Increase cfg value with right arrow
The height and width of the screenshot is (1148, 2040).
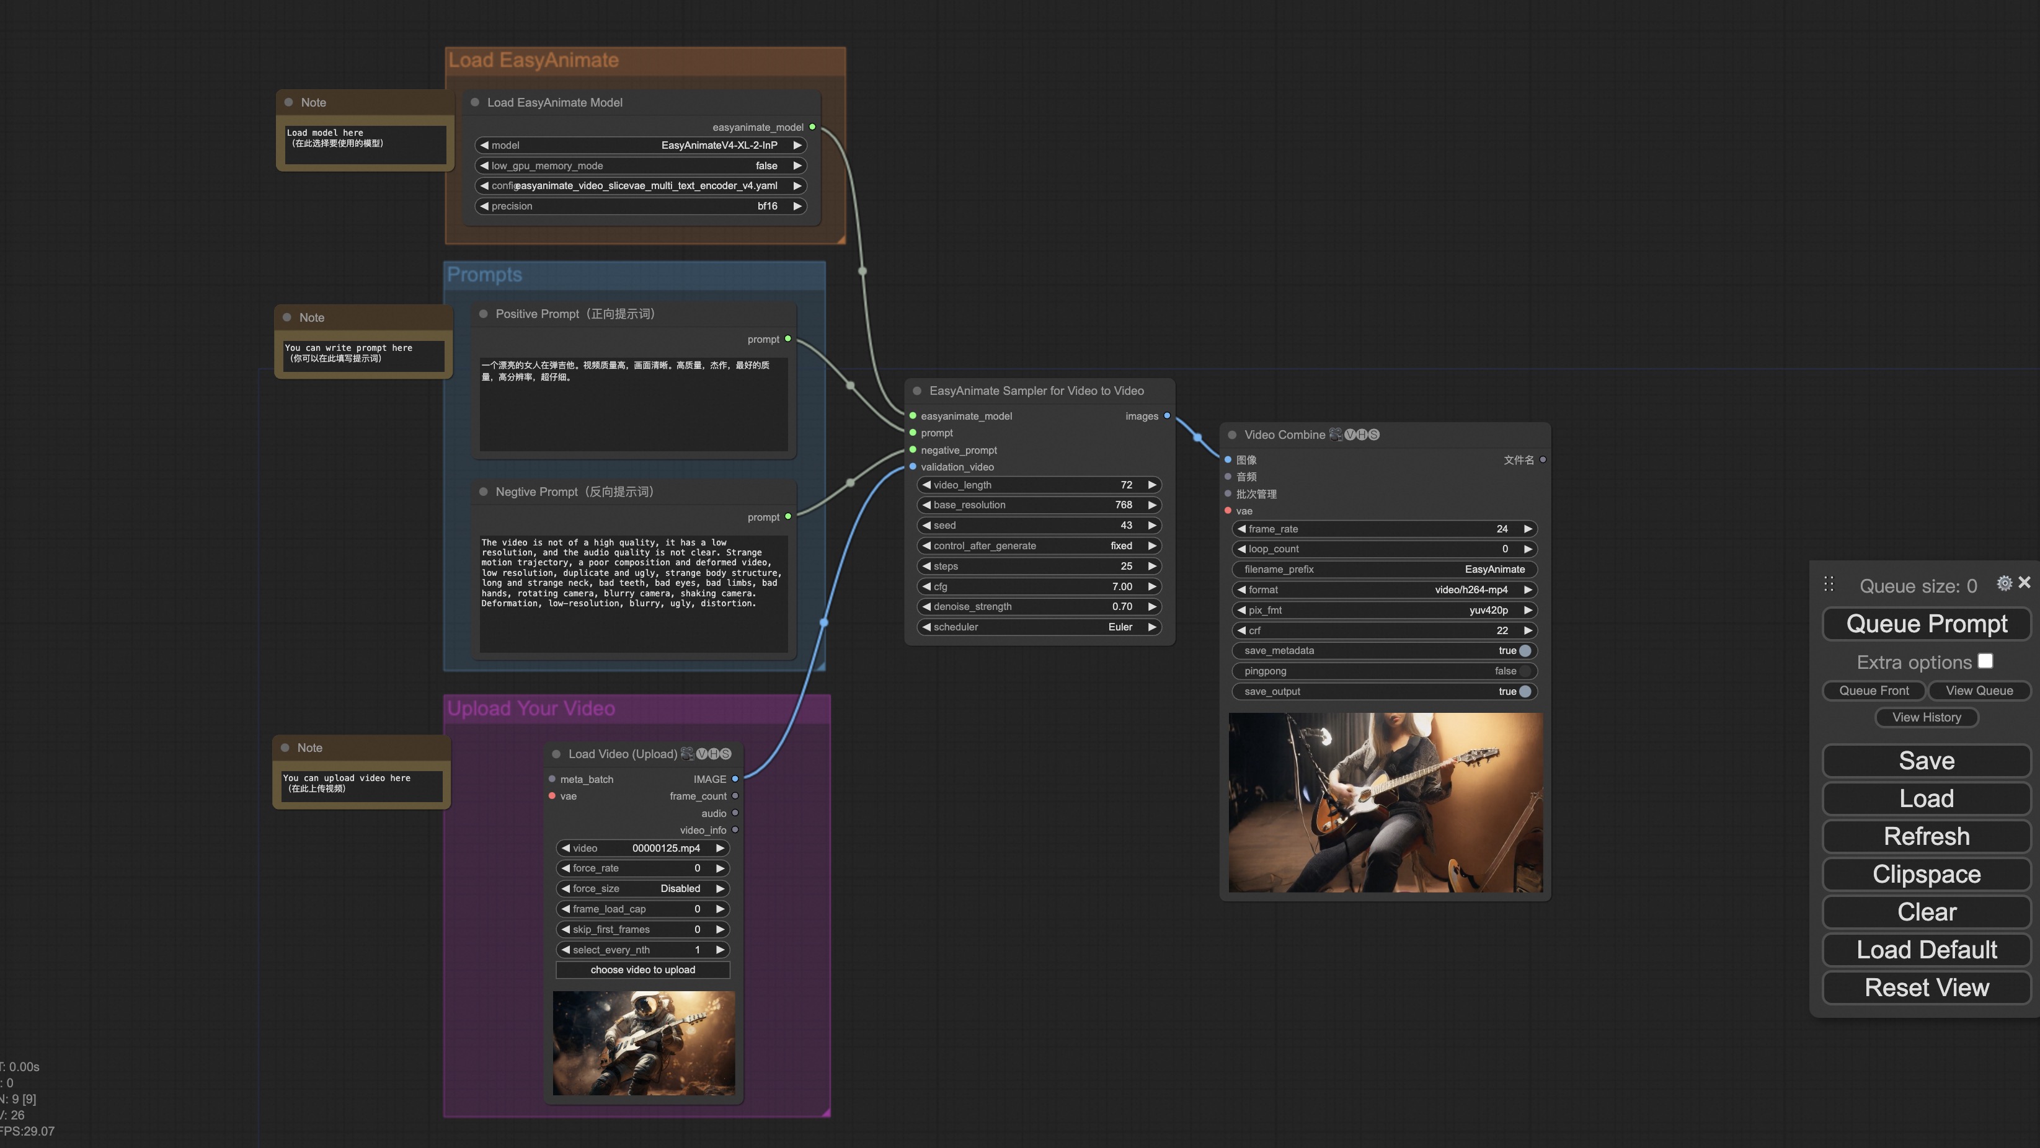[1152, 586]
